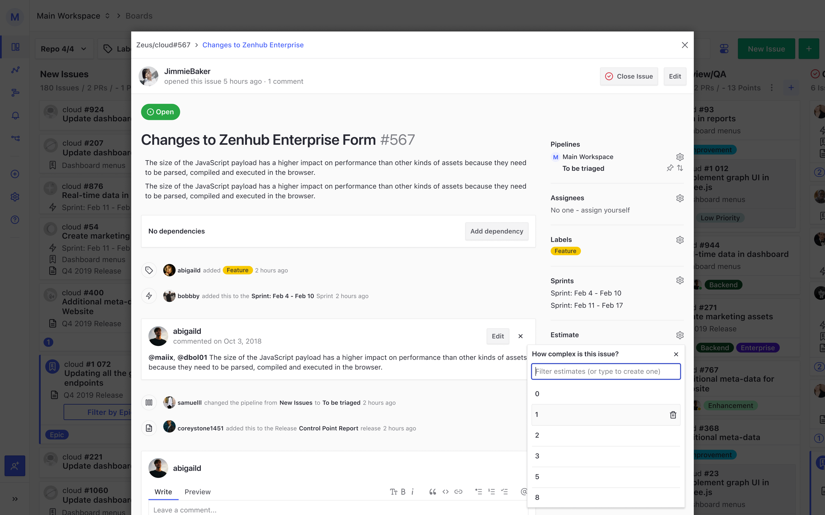The width and height of the screenshot is (825, 515).
Task: Insert a quote using the toolbar icon
Action: click(433, 492)
